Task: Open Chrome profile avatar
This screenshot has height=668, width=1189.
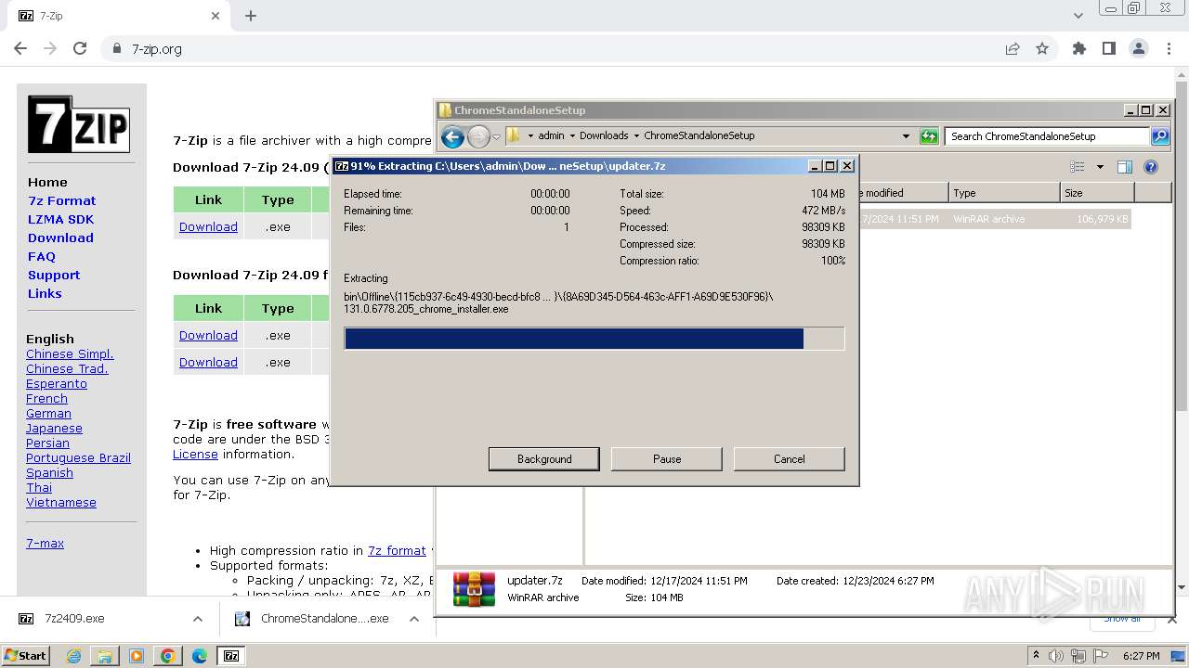Action: pyautogui.click(x=1139, y=49)
